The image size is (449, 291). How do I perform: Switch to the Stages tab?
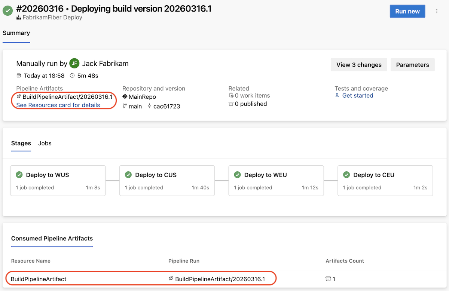21,143
